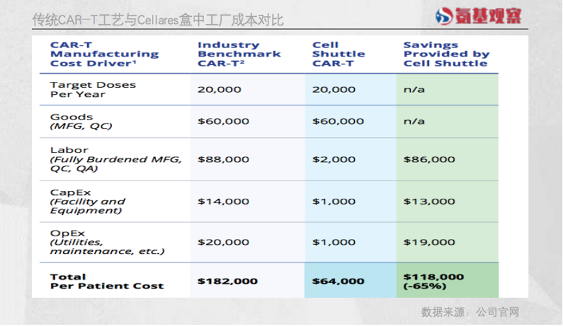The height and width of the screenshot is (326, 563).
Task: Click the Cell Shuttle $60,000 Goods value
Action: 338,121
